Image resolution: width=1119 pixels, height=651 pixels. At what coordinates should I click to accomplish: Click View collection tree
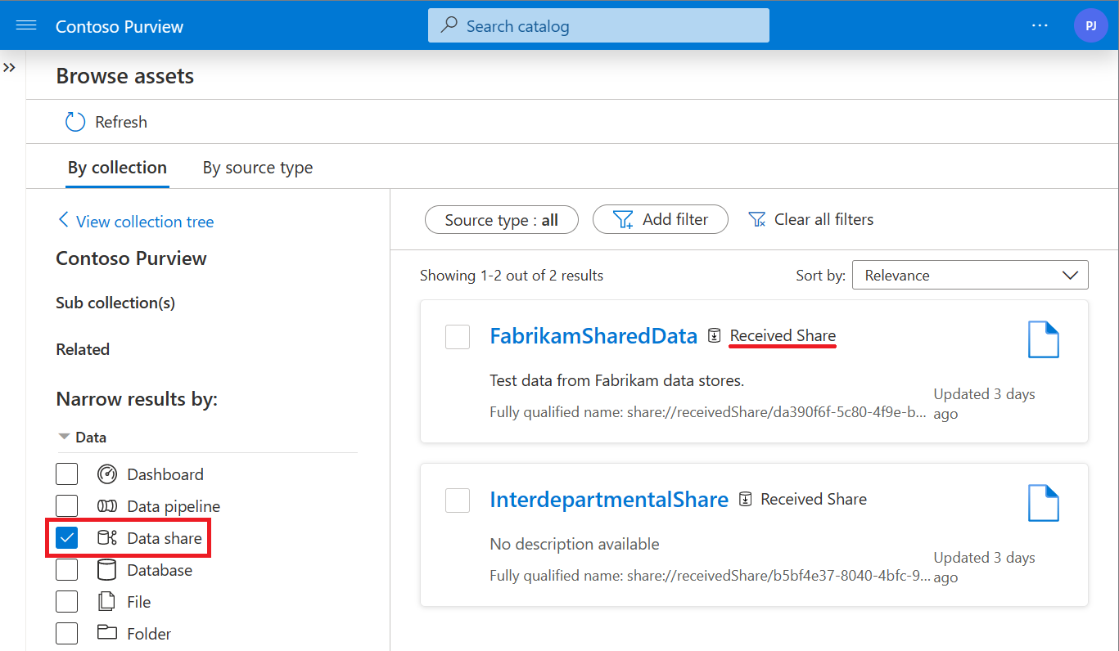tap(134, 222)
